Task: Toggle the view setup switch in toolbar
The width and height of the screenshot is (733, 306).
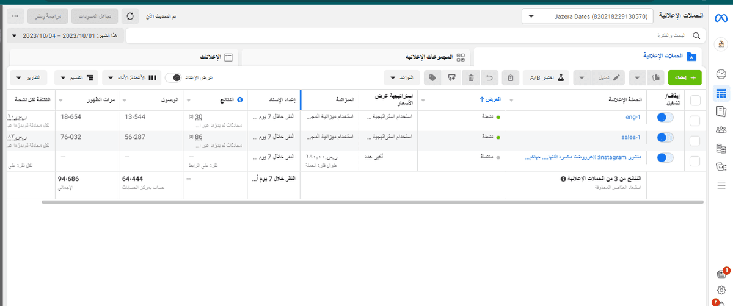Action: (x=174, y=77)
